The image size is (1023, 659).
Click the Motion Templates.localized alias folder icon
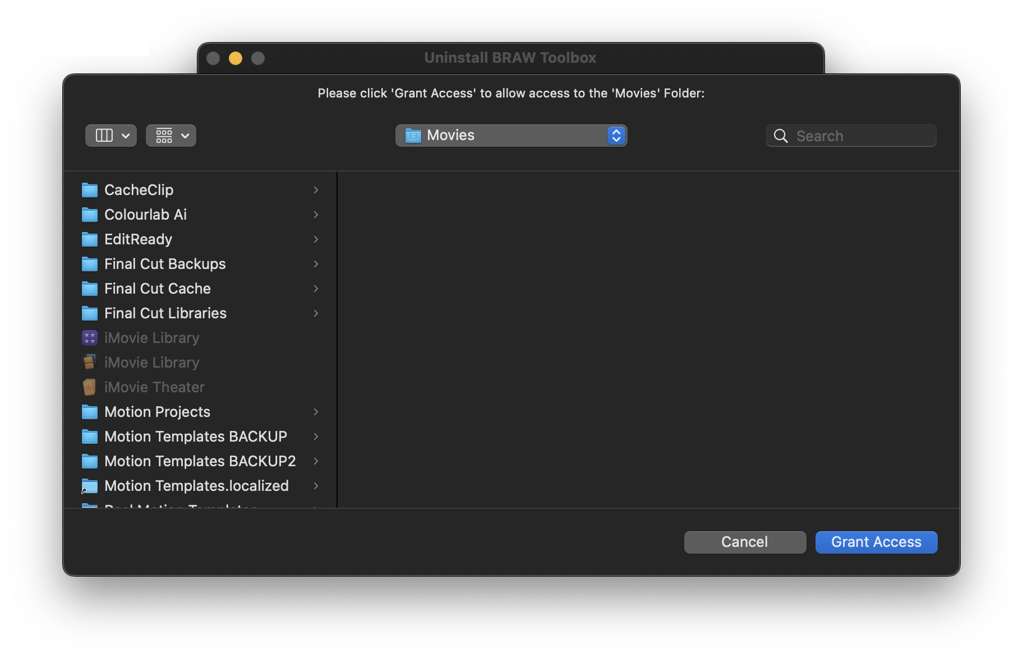(x=90, y=486)
